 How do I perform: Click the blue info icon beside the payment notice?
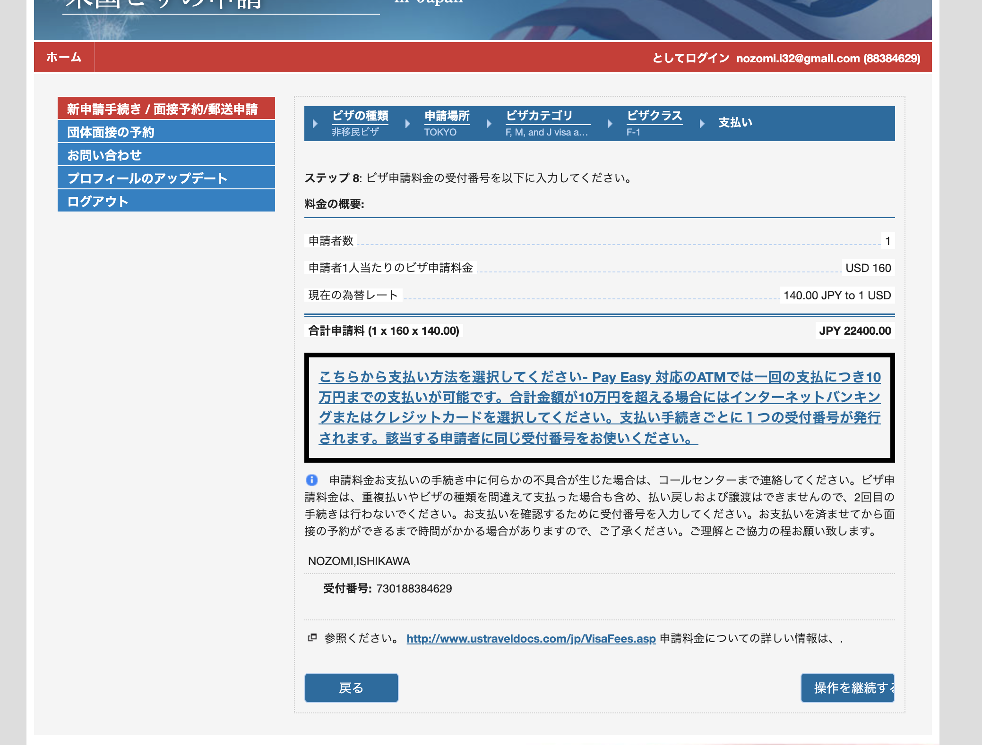pyautogui.click(x=312, y=480)
